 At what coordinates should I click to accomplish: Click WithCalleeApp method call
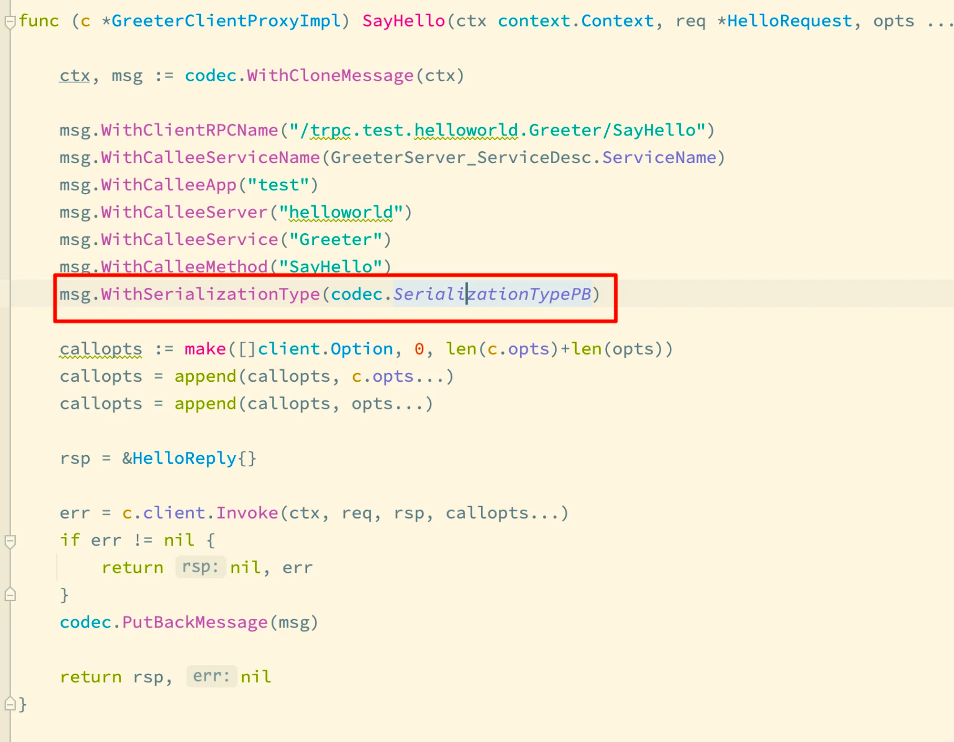coord(168,185)
